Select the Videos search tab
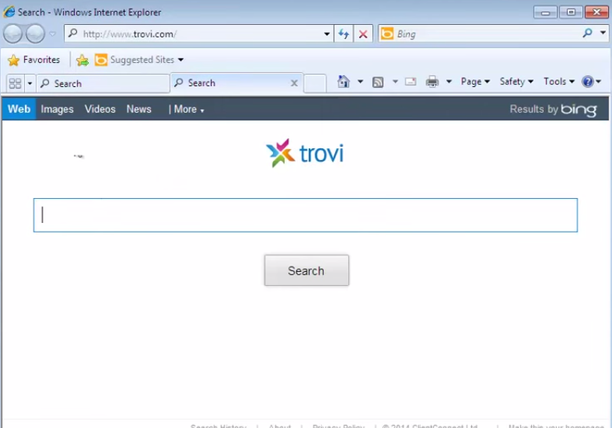The height and width of the screenshot is (428, 612). pos(100,110)
